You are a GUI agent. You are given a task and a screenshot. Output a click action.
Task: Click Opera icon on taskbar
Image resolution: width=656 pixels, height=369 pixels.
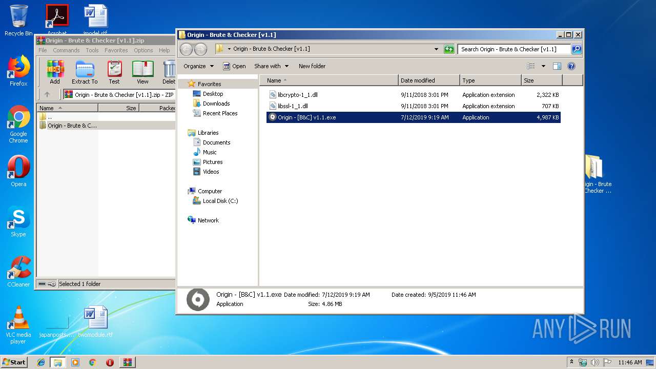point(110,362)
